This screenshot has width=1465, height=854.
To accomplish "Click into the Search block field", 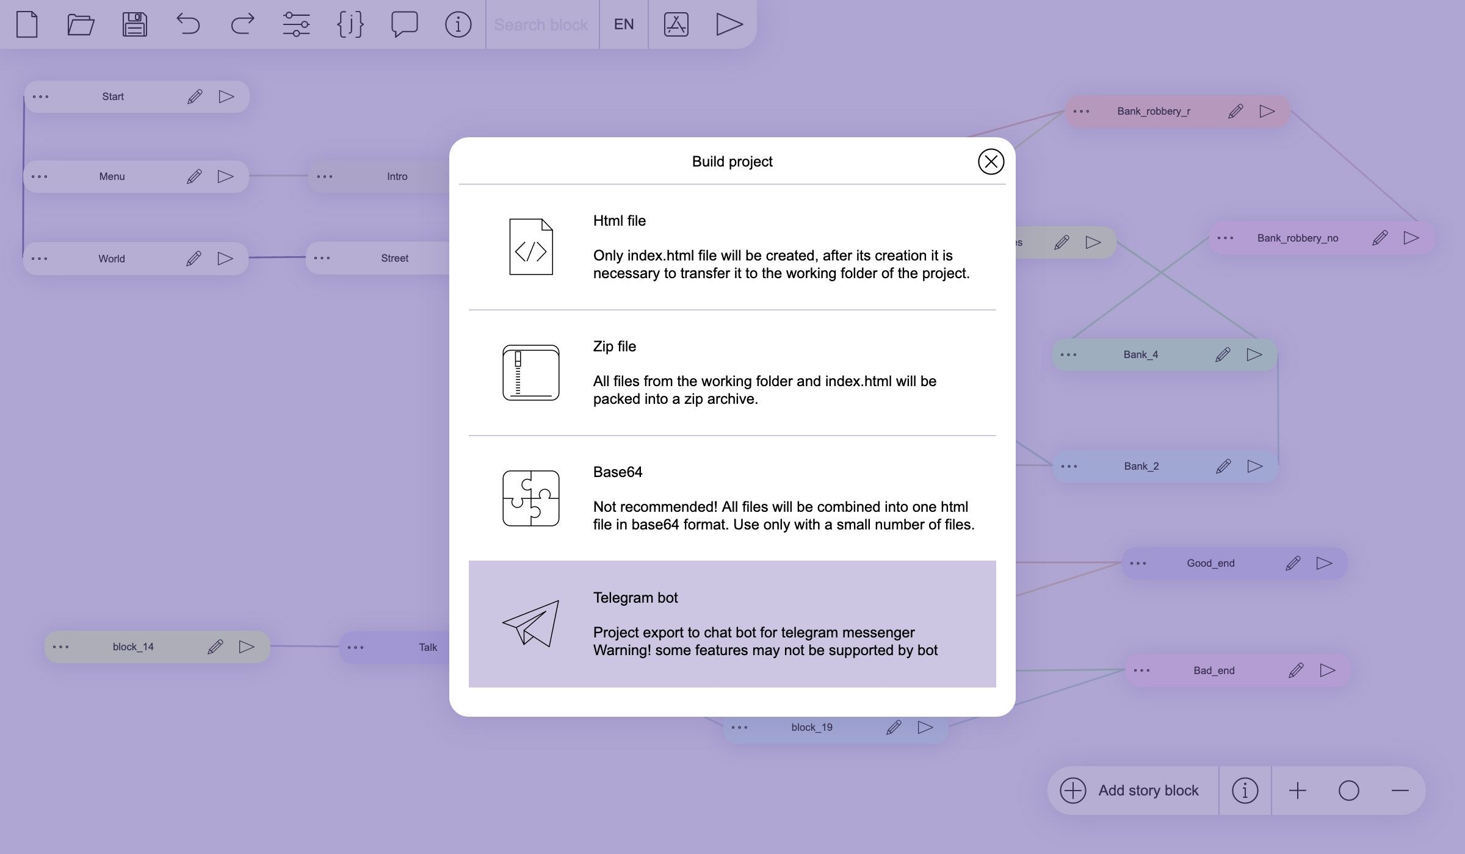I will point(541,24).
